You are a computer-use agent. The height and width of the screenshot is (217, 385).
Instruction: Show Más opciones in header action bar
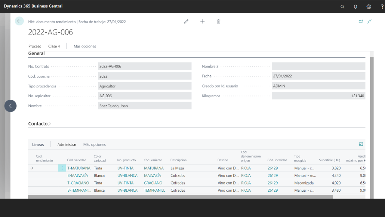tap(85, 46)
